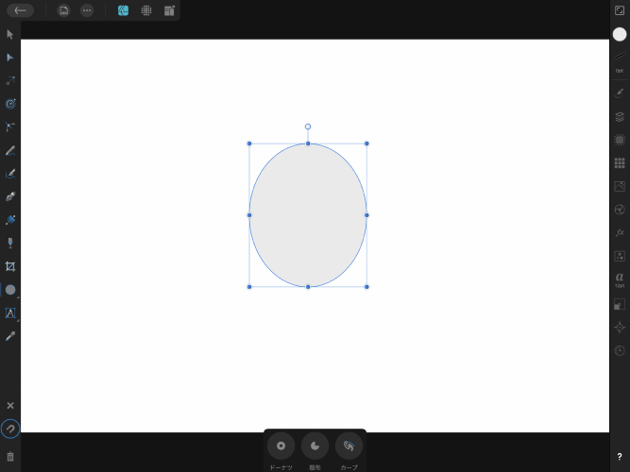
Task: Toggle the snapping magnet
Action: coord(10,430)
